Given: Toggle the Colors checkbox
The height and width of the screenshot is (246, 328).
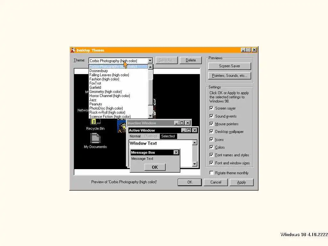Looking at the screenshot, I should pyautogui.click(x=211, y=147).
